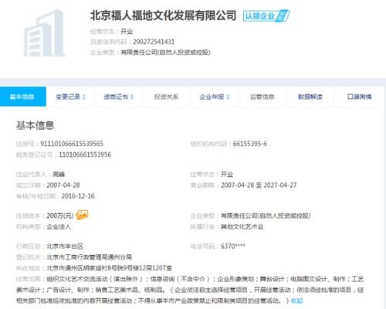Click header enterprise type 有限责任公司(自然人投资或控股)
The height and width of the screenshot is (309, 386).
(x=165, y=53)
